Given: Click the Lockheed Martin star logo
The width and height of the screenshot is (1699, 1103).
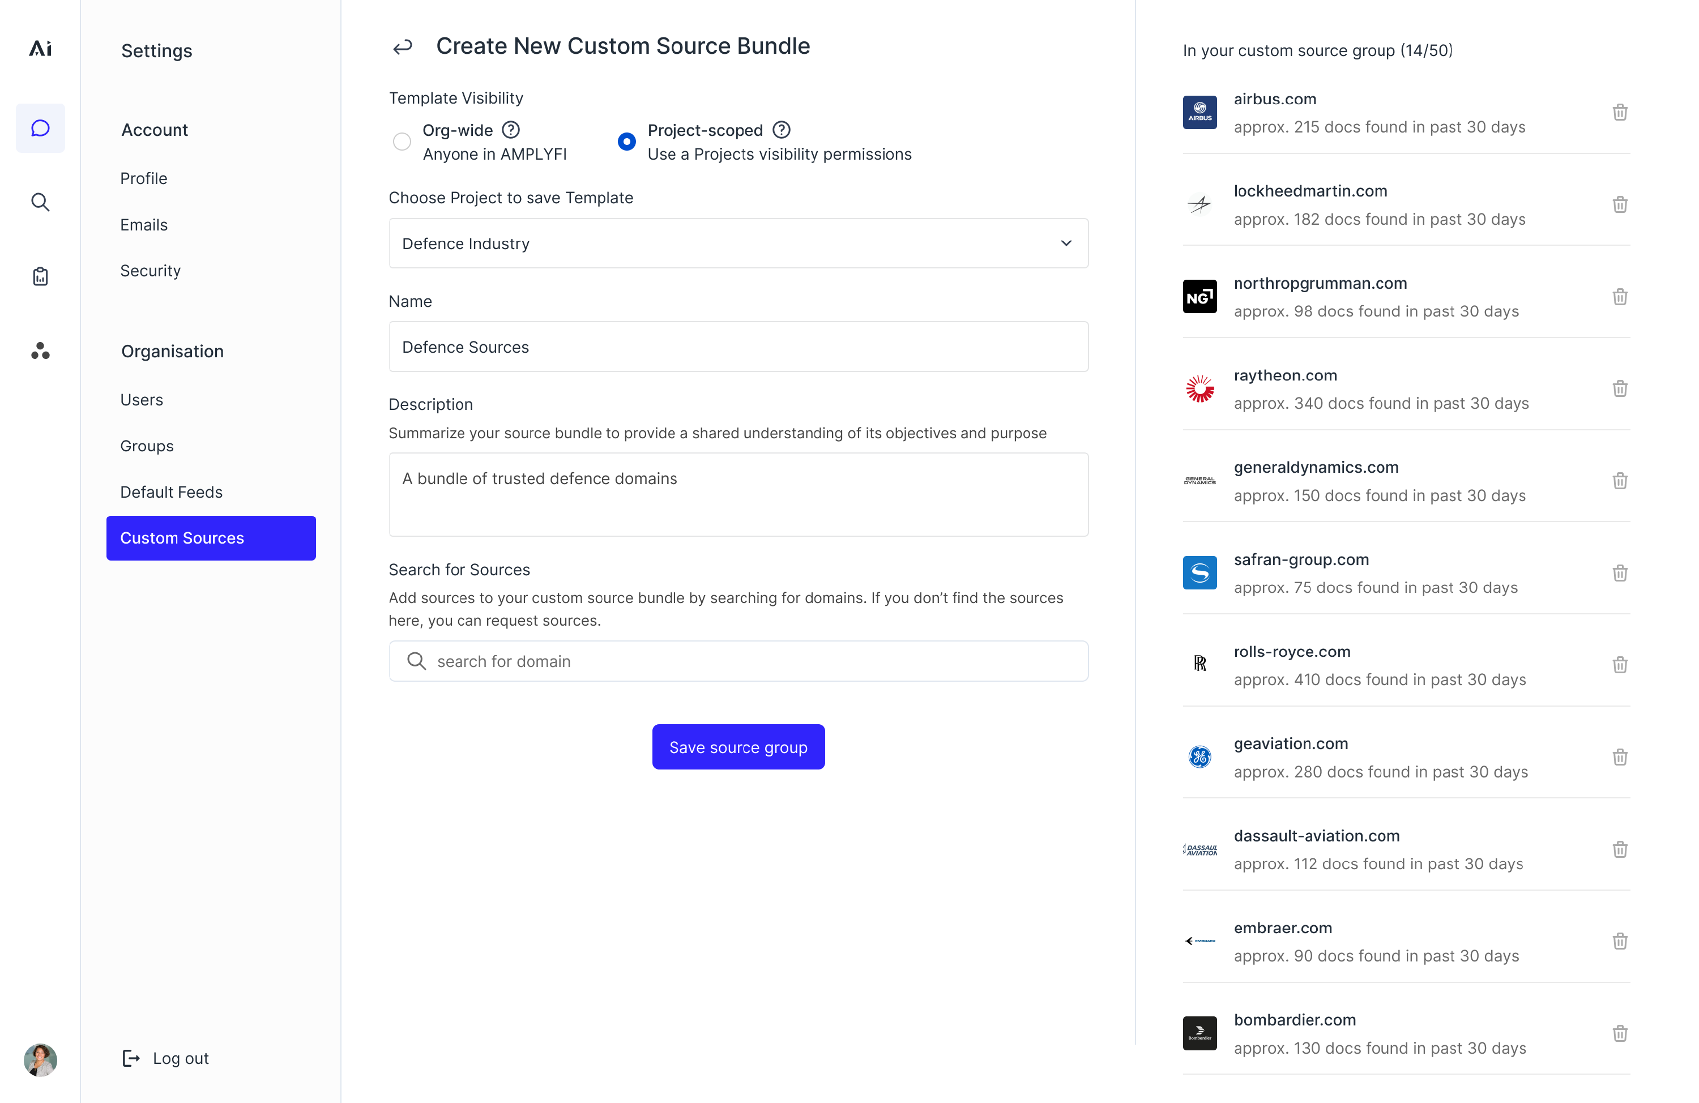Looking at the screenshot, I should click(x=1199, y=205).
